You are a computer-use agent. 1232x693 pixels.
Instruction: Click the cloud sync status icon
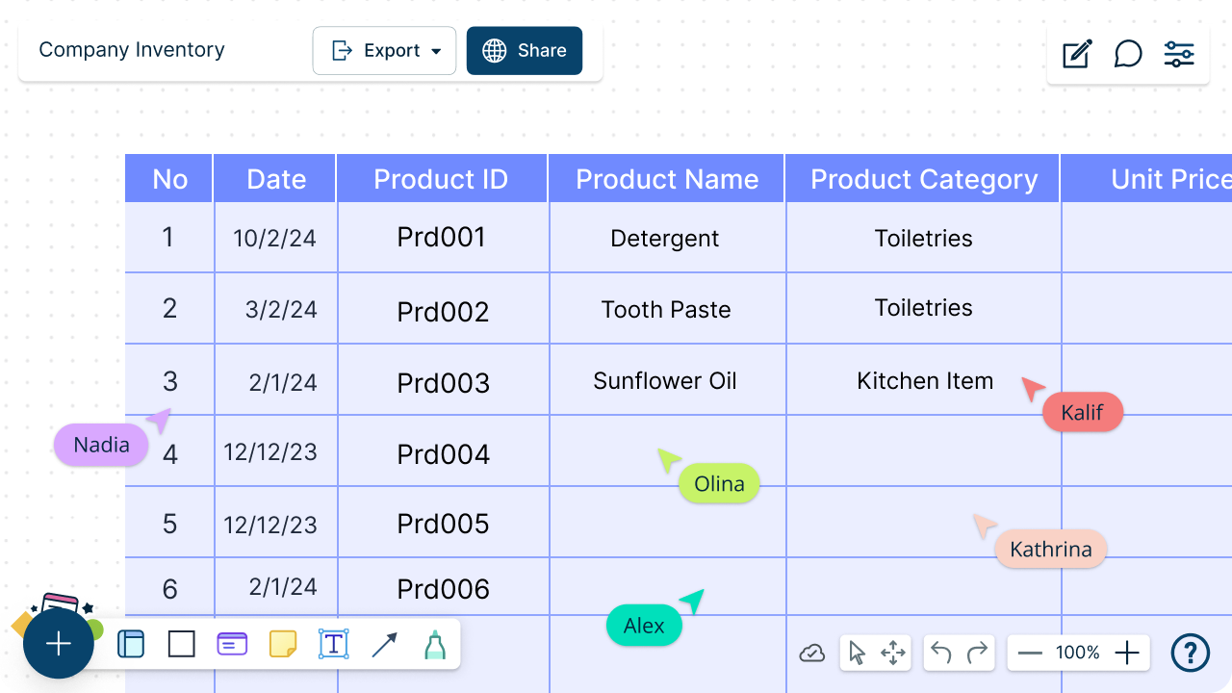(x=812, y=654)
